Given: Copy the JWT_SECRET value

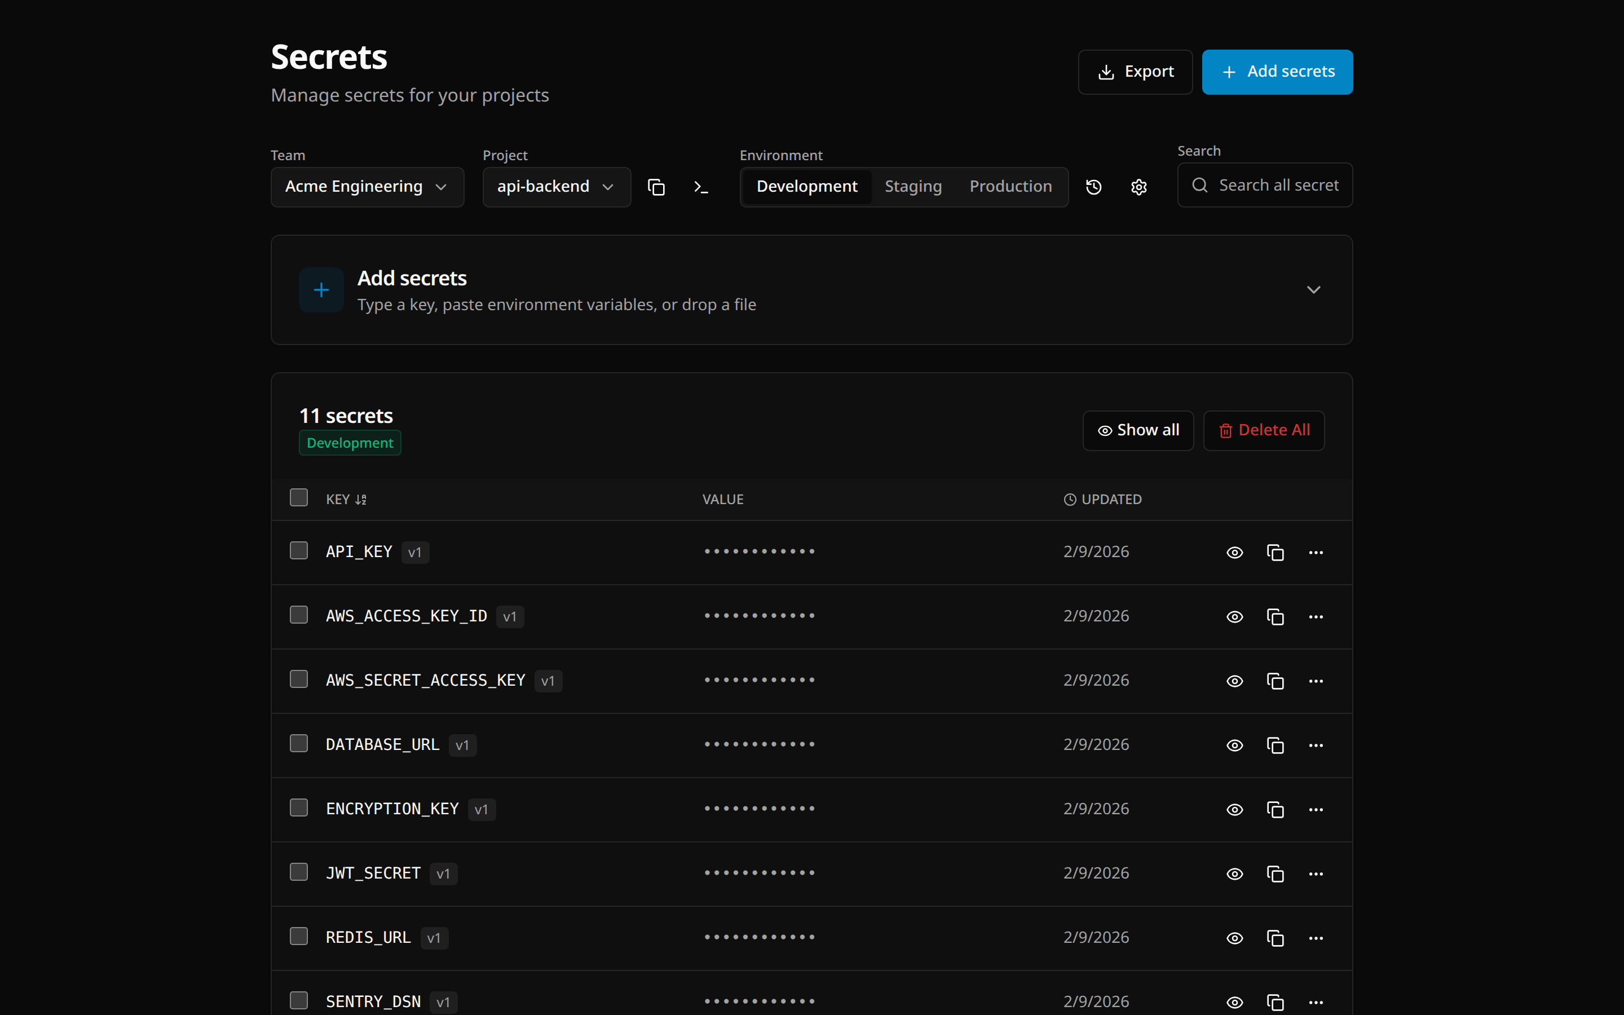Looking at the screenshot, I should tap(1275, 874).
